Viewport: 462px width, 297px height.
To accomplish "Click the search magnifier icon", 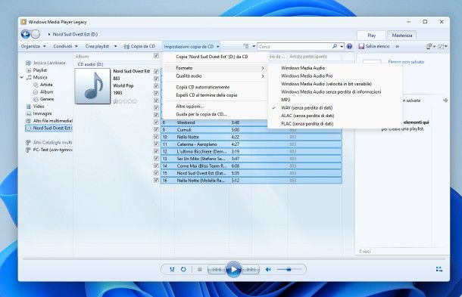I will [x=335, y=46].
